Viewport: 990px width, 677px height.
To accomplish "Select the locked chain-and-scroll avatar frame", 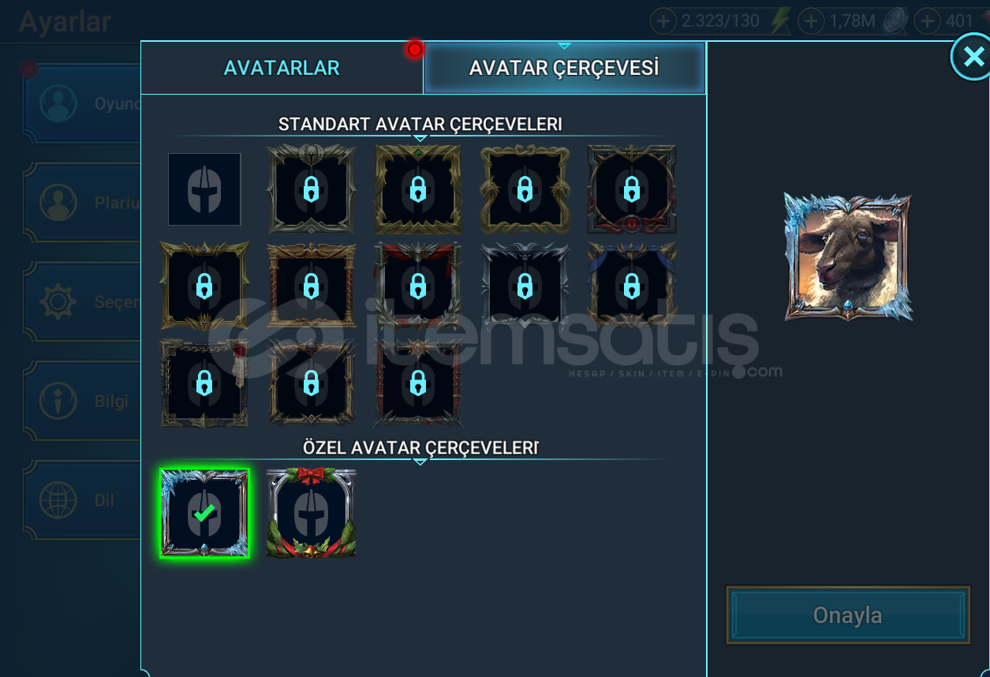I will pyautogui.click(x=204, y=383).
